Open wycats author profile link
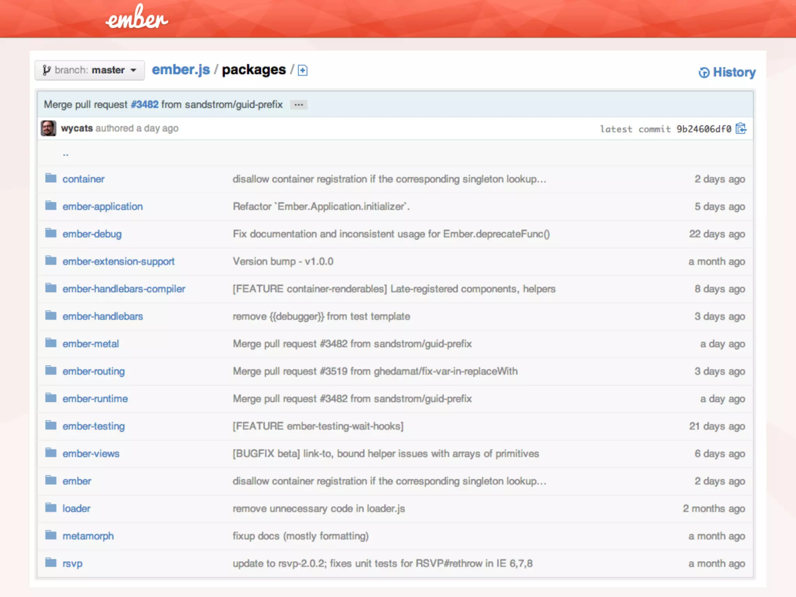The width and height of the screenshot is (796, 597). pyautogui.click(x=77, y=128)
